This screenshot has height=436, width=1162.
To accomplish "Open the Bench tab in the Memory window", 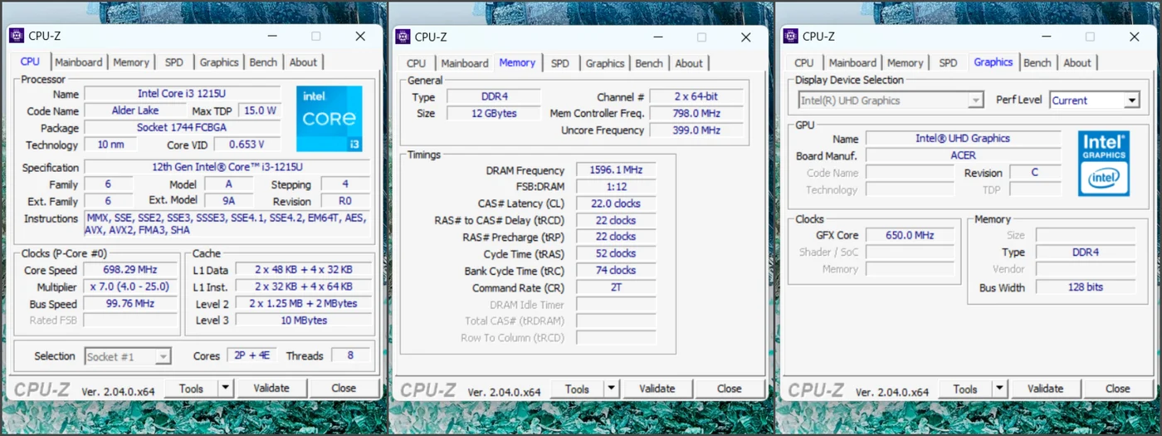I will click(x=649, y=63).
